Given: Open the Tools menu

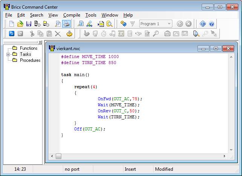Looking at the screenshot, I should [x=91, y=15].
